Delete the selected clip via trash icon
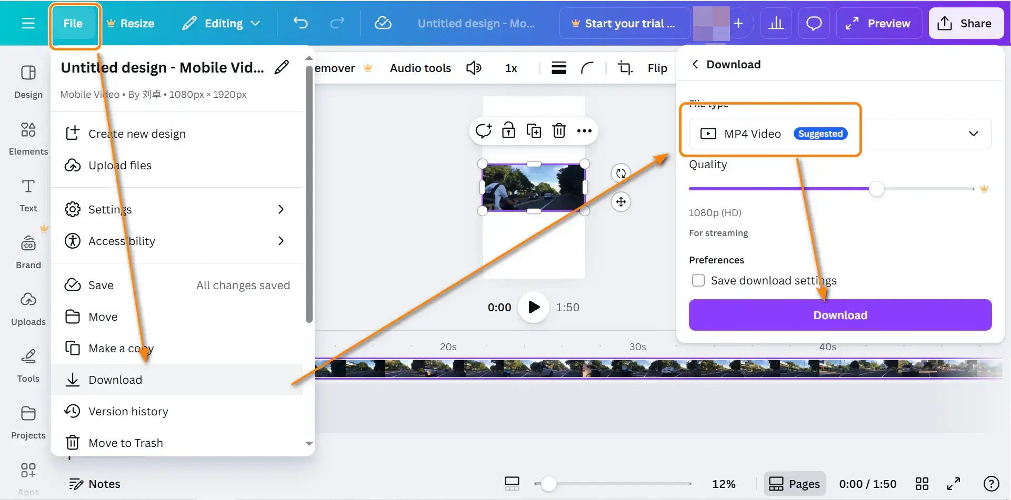This screenshot has height=500, width=1011. (x=559, y=130)
